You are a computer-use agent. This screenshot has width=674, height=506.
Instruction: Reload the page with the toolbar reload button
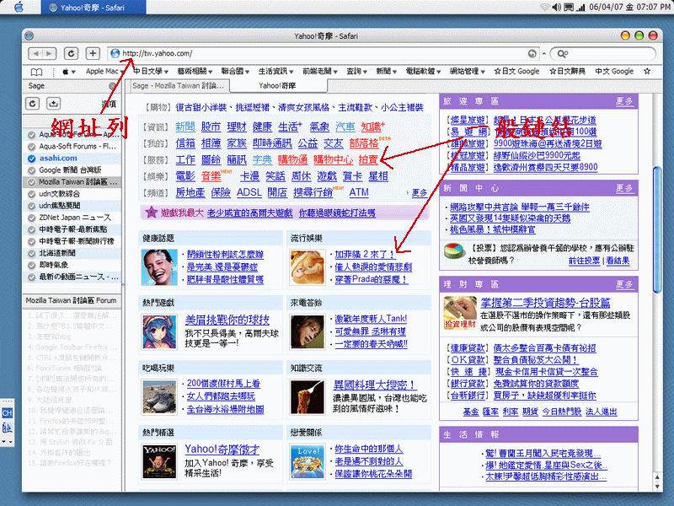click(71, 53)
